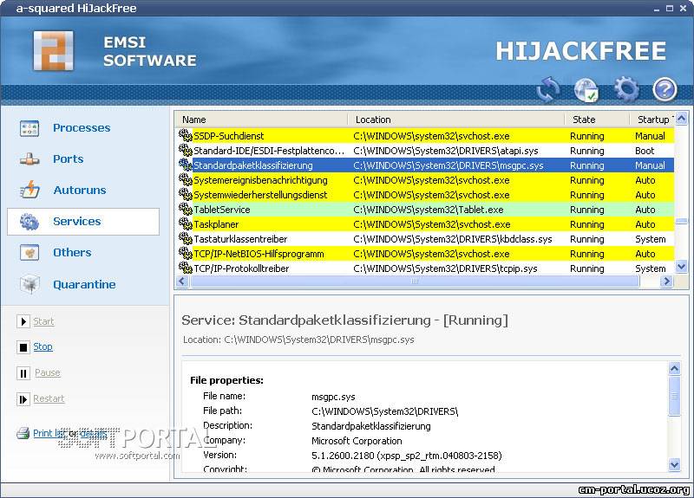Screen dimensions: 694x498
Task: Select the Standardpaketklassifizierung service name
Action: click(252, 165)
